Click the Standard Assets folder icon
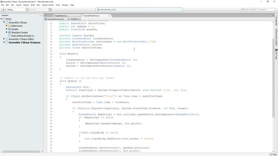The image size is (278, 156). [x=9, y=32]
